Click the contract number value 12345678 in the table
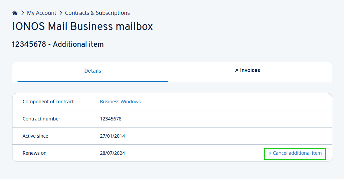Screen dimensions: 344x179 pos(111,119)
